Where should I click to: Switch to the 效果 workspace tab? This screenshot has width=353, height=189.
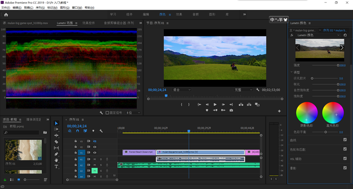[x=179, y=14]
